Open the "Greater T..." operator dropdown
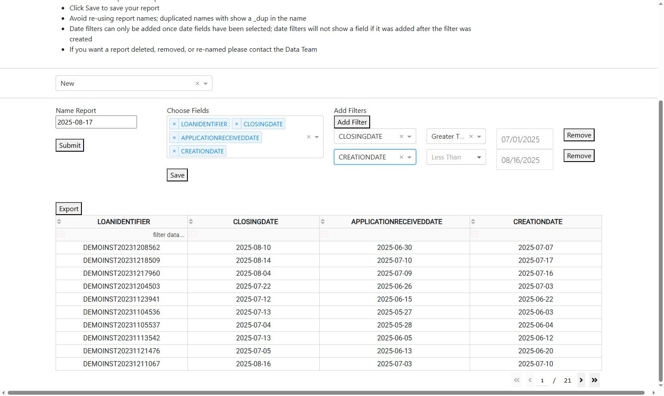Image resolution: width=664 pixels, height=396 pixels. (x=479, y=137)
